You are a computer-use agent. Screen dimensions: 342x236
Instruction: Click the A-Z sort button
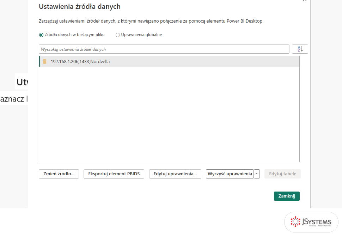coord(300,49)
